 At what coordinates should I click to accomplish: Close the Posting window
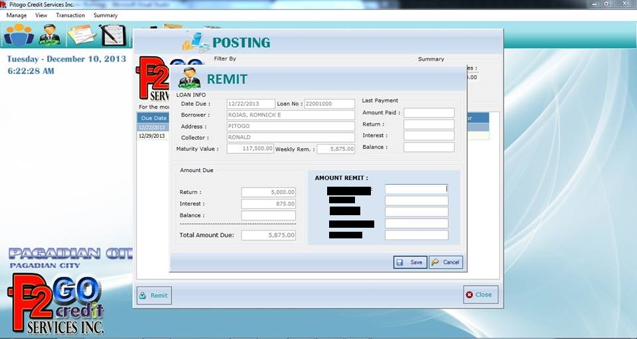(480, 295)
